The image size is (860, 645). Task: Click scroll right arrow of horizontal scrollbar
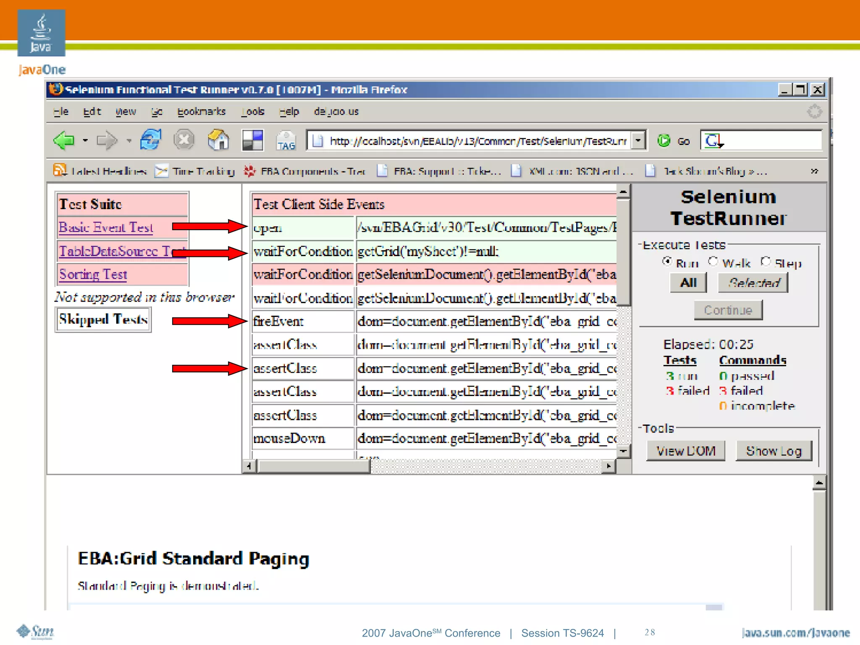point(609,466)
